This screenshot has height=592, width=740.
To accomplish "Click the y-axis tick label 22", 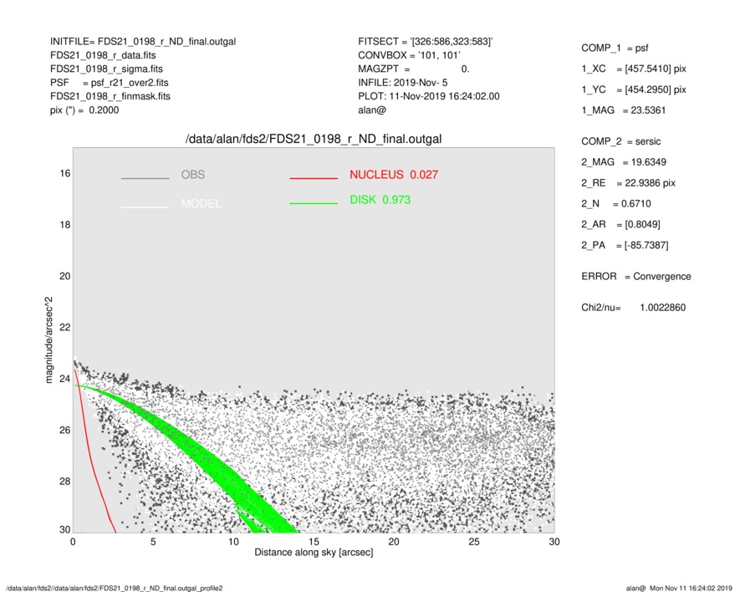I will pyautogui.click(x=65, y=328).
